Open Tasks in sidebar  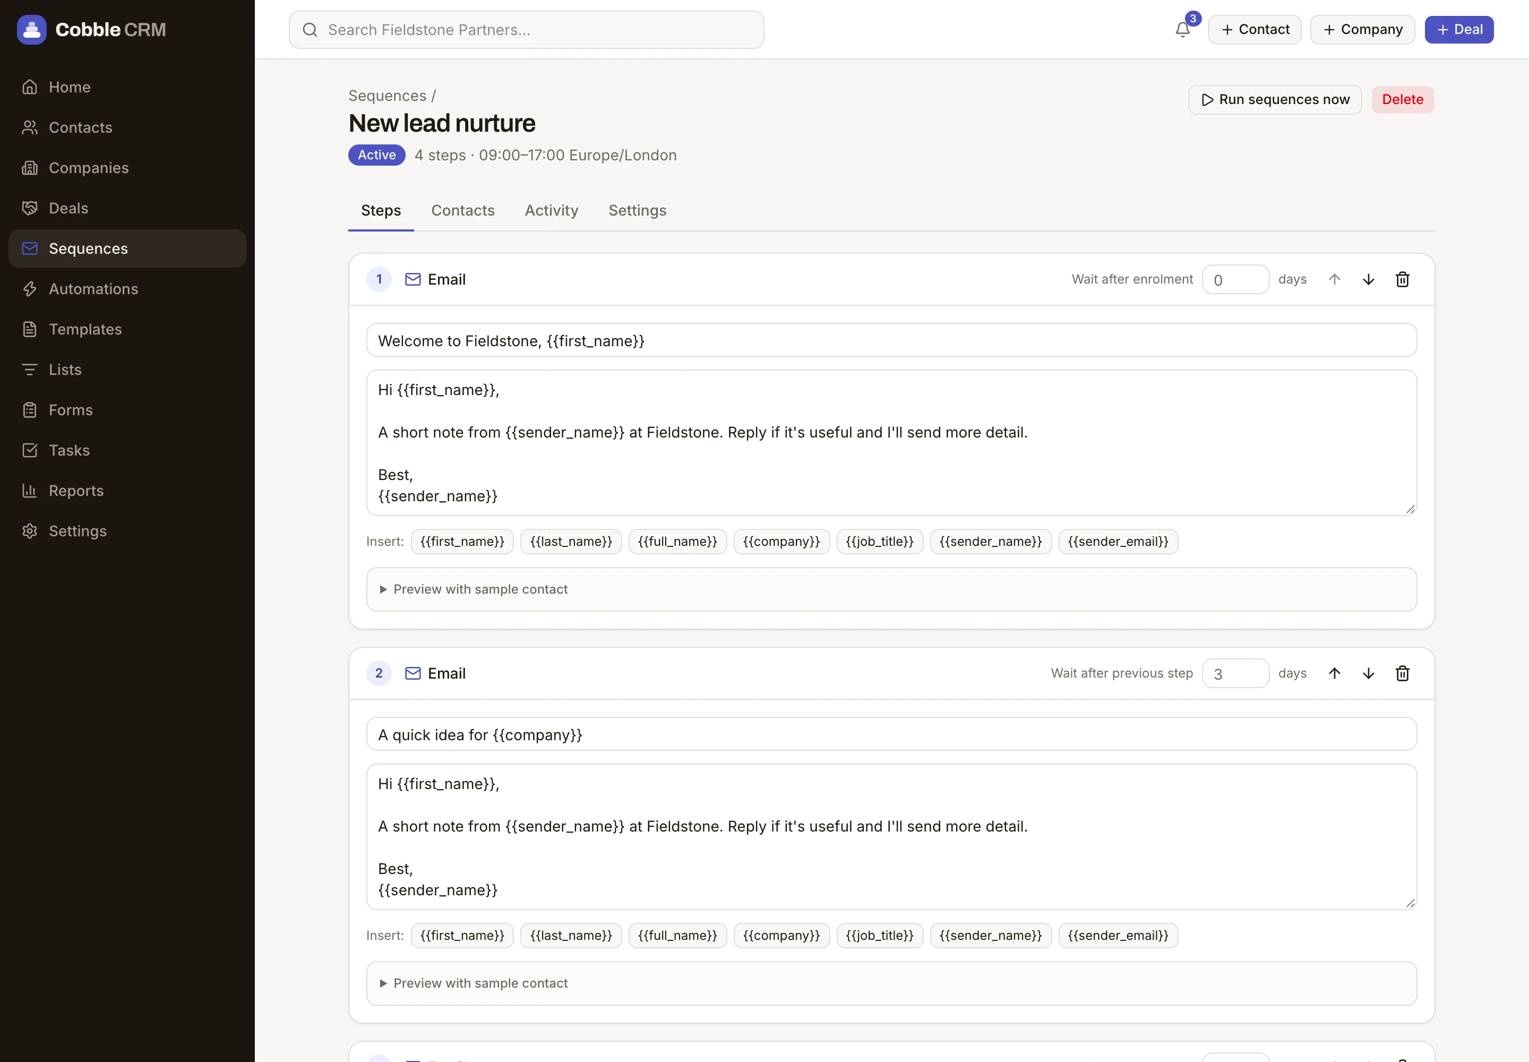pos(127,450)
